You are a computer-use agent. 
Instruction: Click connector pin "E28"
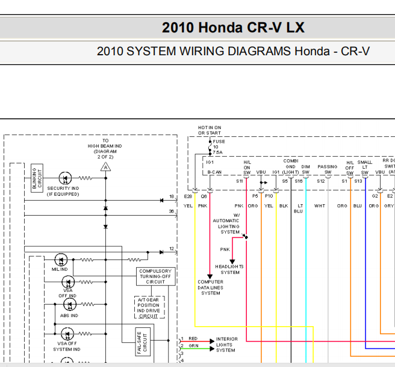pyautogui.click(x=188, y=196)
